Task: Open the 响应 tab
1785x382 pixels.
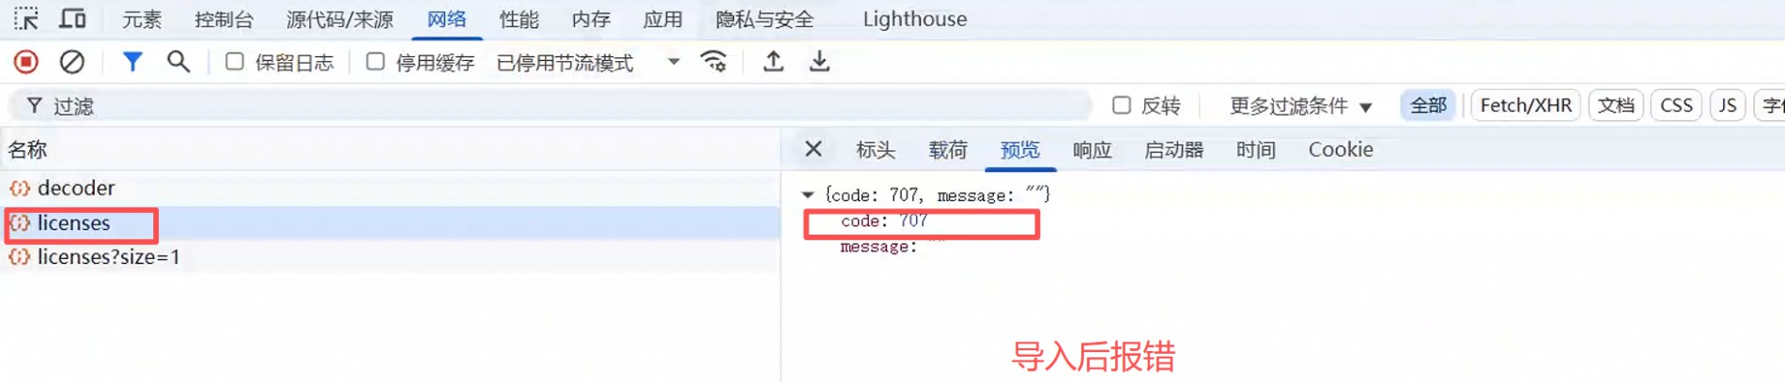Action: coord(1092,150)
